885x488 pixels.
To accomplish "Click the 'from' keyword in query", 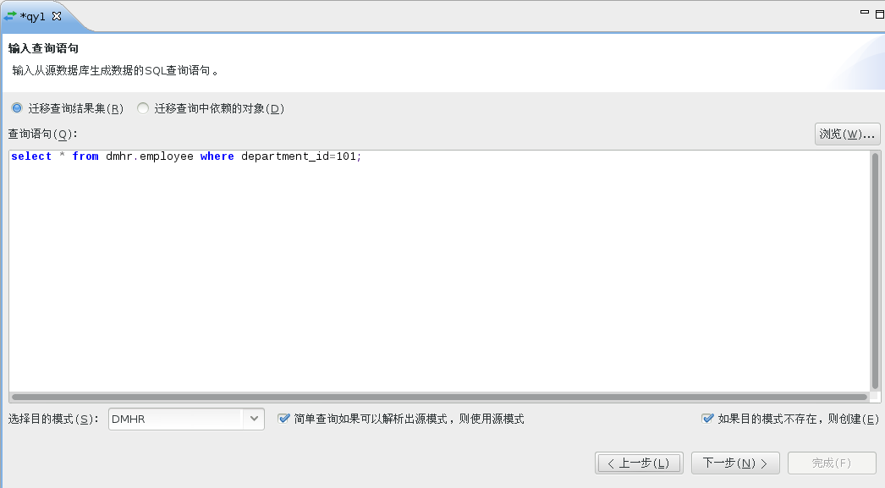I will [85, 156].
